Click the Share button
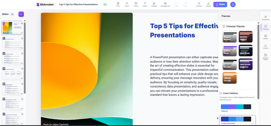Image resolution: width=271 pixels, height=126 pixels. pos(220,4)
